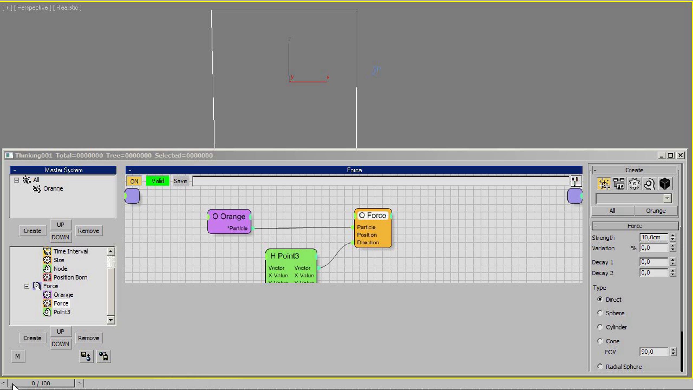Select the Radial Sphere force type
Viewport: 693px width, 390px height.
point(600,367)
